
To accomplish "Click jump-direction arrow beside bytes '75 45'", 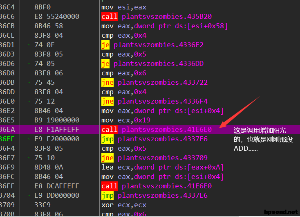I will point(29,82).
